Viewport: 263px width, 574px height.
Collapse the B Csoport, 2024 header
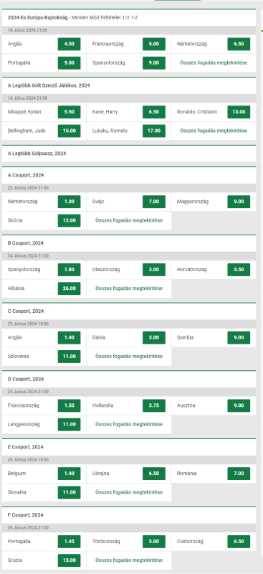click(x=129, y=243)
